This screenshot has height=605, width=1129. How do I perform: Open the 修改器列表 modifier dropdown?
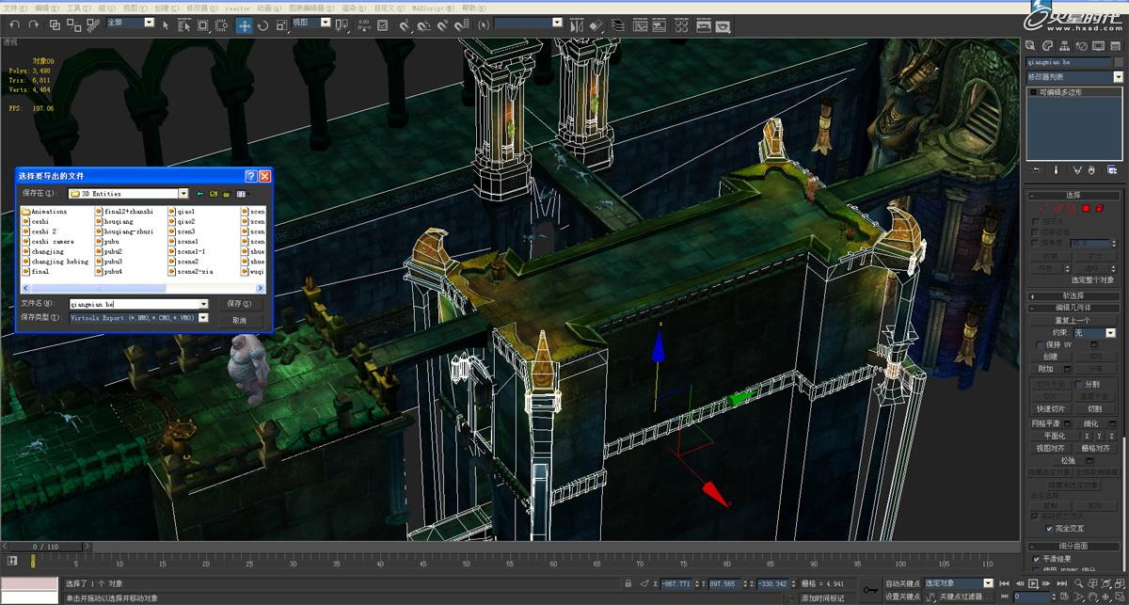pyautogui.click(x=1074, y=77)
